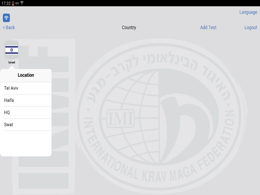Click the Add Test button
Viewport: 260px width, 195px height.
(x=208, y=27)
